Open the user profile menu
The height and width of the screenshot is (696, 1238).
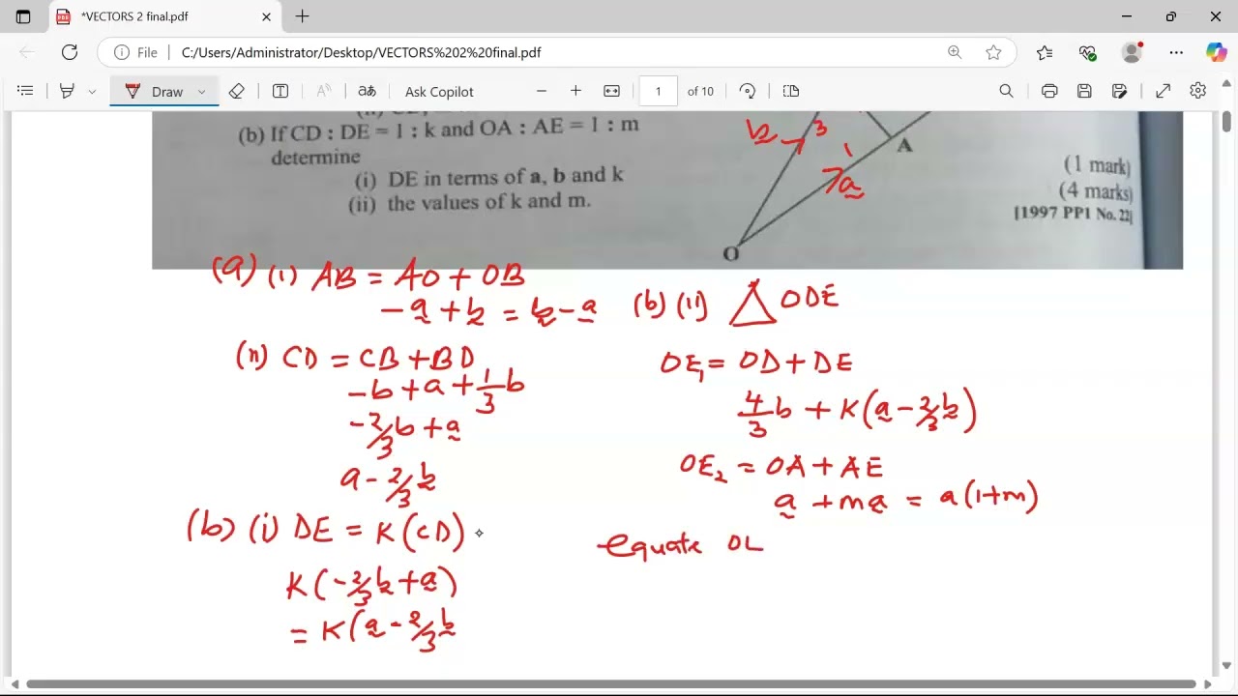click(x=1132, y=52)
